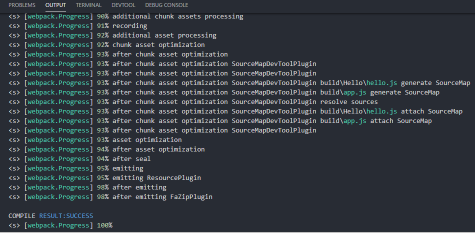The image size is (475, 233).
Task: Click the COMPILE RESULT:SUCCESS message
Action: [50, 216]
